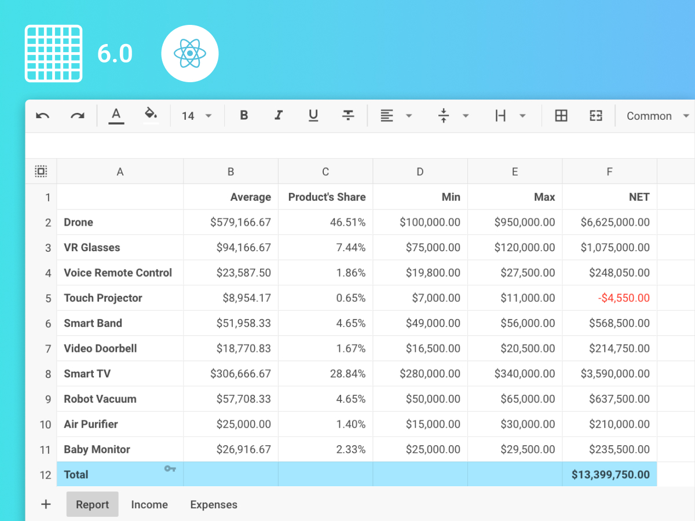Screen dimensions: 695x521
Task: Click the Product's Share header cell
Action: [x=325, y=197]
